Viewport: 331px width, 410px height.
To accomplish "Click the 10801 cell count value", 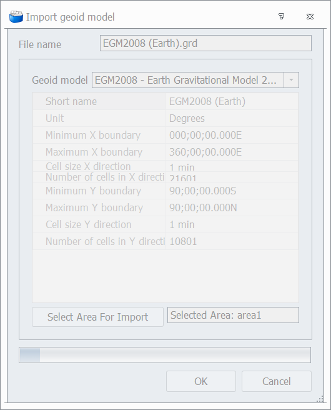I will pyautogui.click(x=183, y=241).
